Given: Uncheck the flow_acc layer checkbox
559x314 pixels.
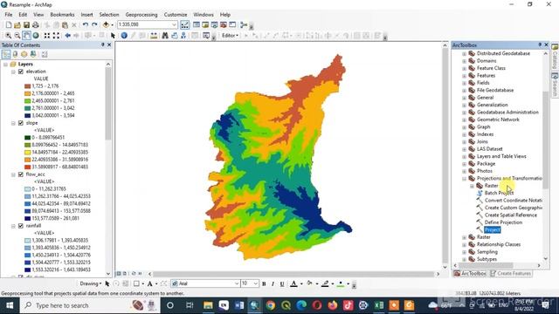Looking at the screenshot, I should coord(21,174).
